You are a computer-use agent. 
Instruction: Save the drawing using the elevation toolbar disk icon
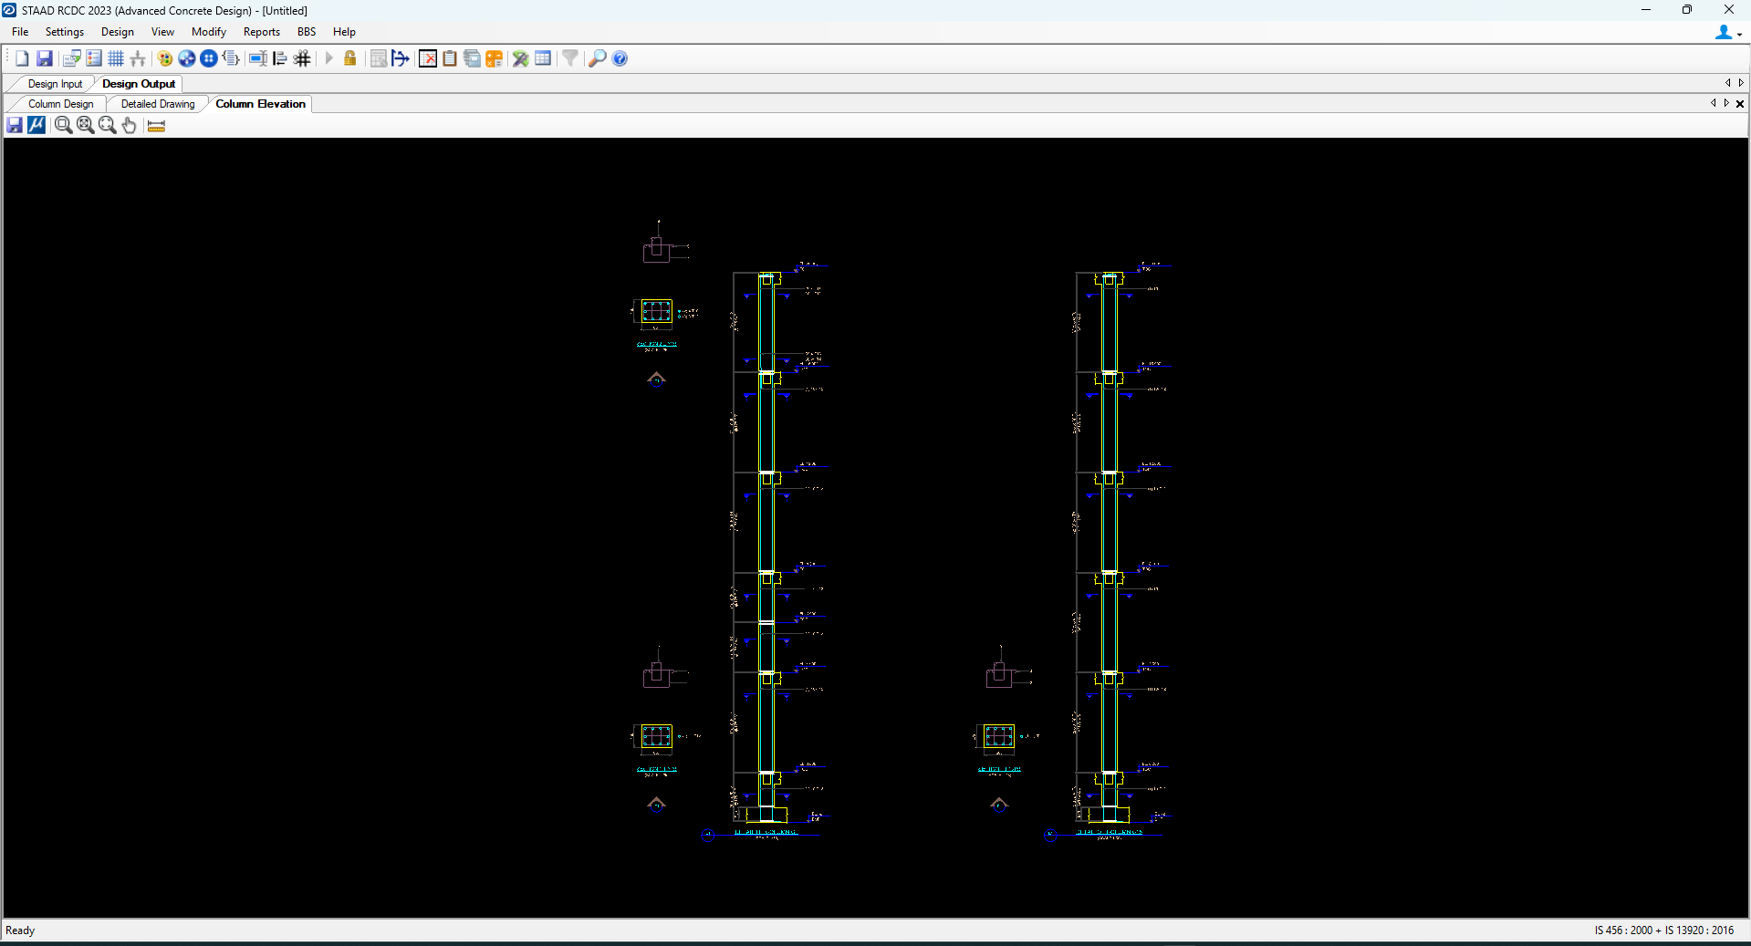click(x=15, y=126)
